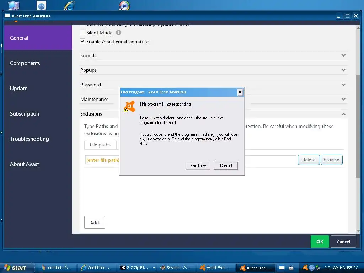The image size is (364, 273).
Task: Click Cancel in End Program dialog
Action: pyautogui.click(x=226, y=166)
